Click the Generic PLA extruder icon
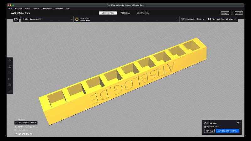251x141 pixels. pyautogui.click(x=77, y=19)
